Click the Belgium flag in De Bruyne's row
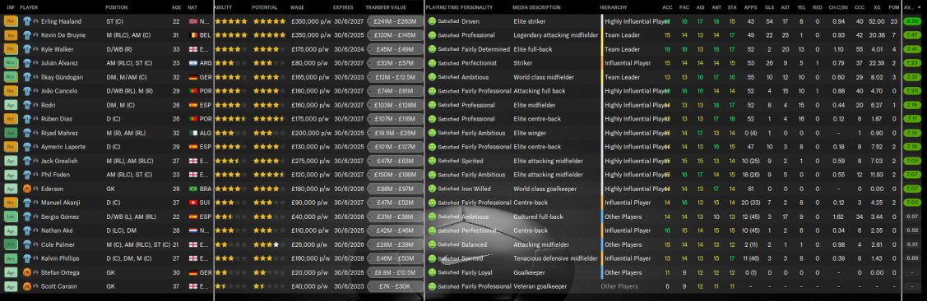 192,35
